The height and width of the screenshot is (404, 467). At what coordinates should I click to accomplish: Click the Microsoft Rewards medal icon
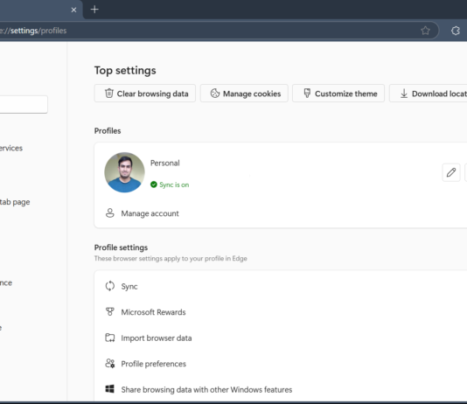tap(110, 311)
